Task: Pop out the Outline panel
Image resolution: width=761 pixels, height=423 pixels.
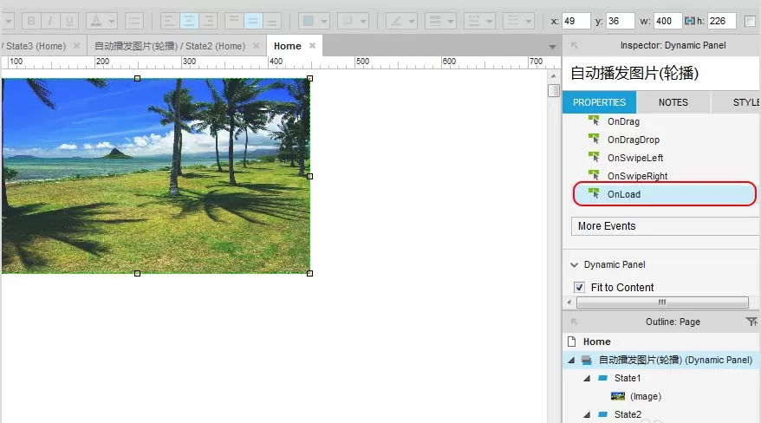Action: (x=574, y=322)
